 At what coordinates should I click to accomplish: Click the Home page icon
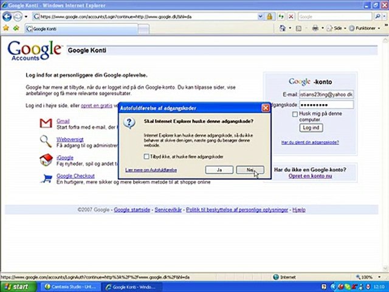click(x=283, y=28)
